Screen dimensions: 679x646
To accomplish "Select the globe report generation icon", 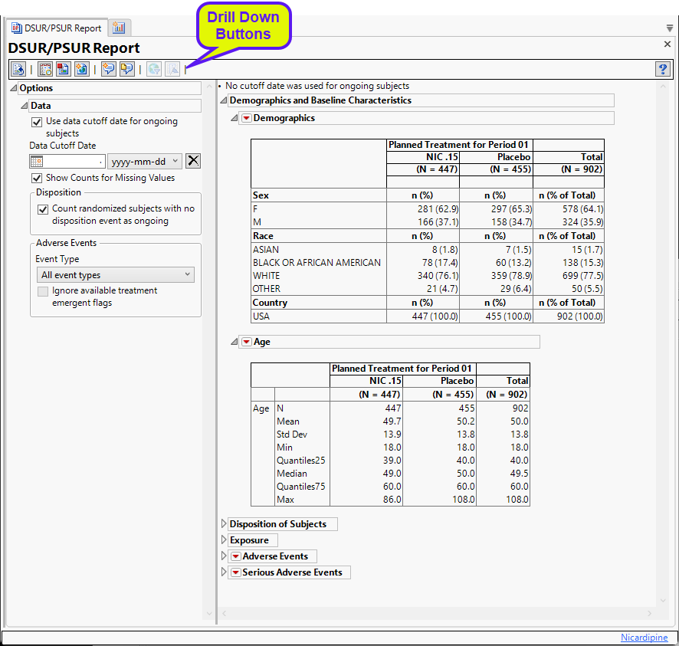I will [x=82, y=69].
